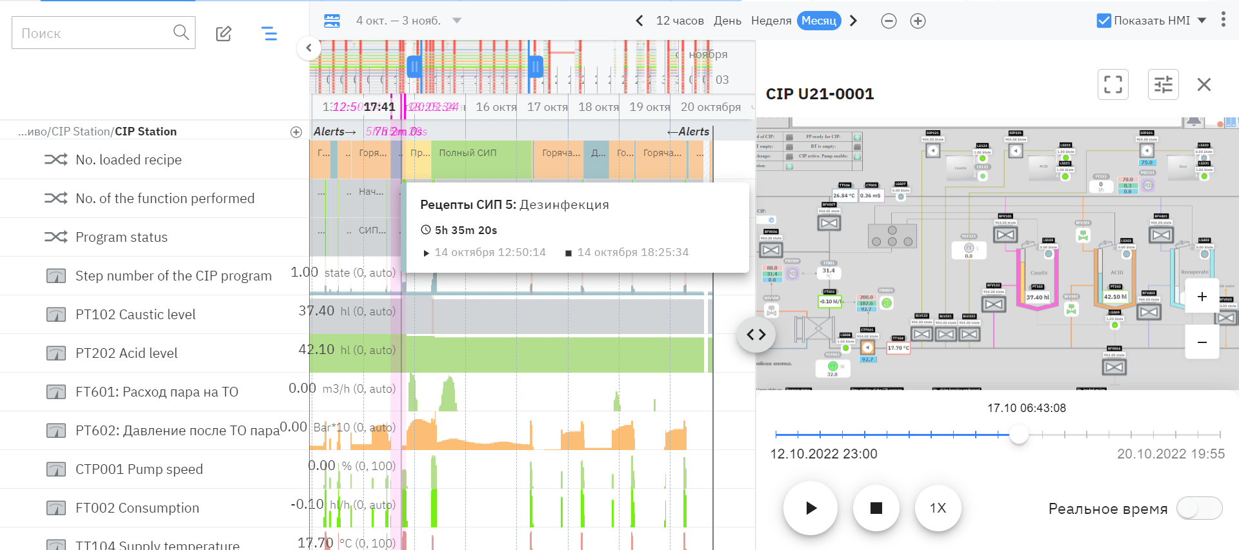Open HMI display settings sliders icon

coord(1163,84)
